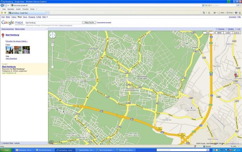Click the Maps-Suche button
This screenshot has height=152, width=242.
click(89, 23)
